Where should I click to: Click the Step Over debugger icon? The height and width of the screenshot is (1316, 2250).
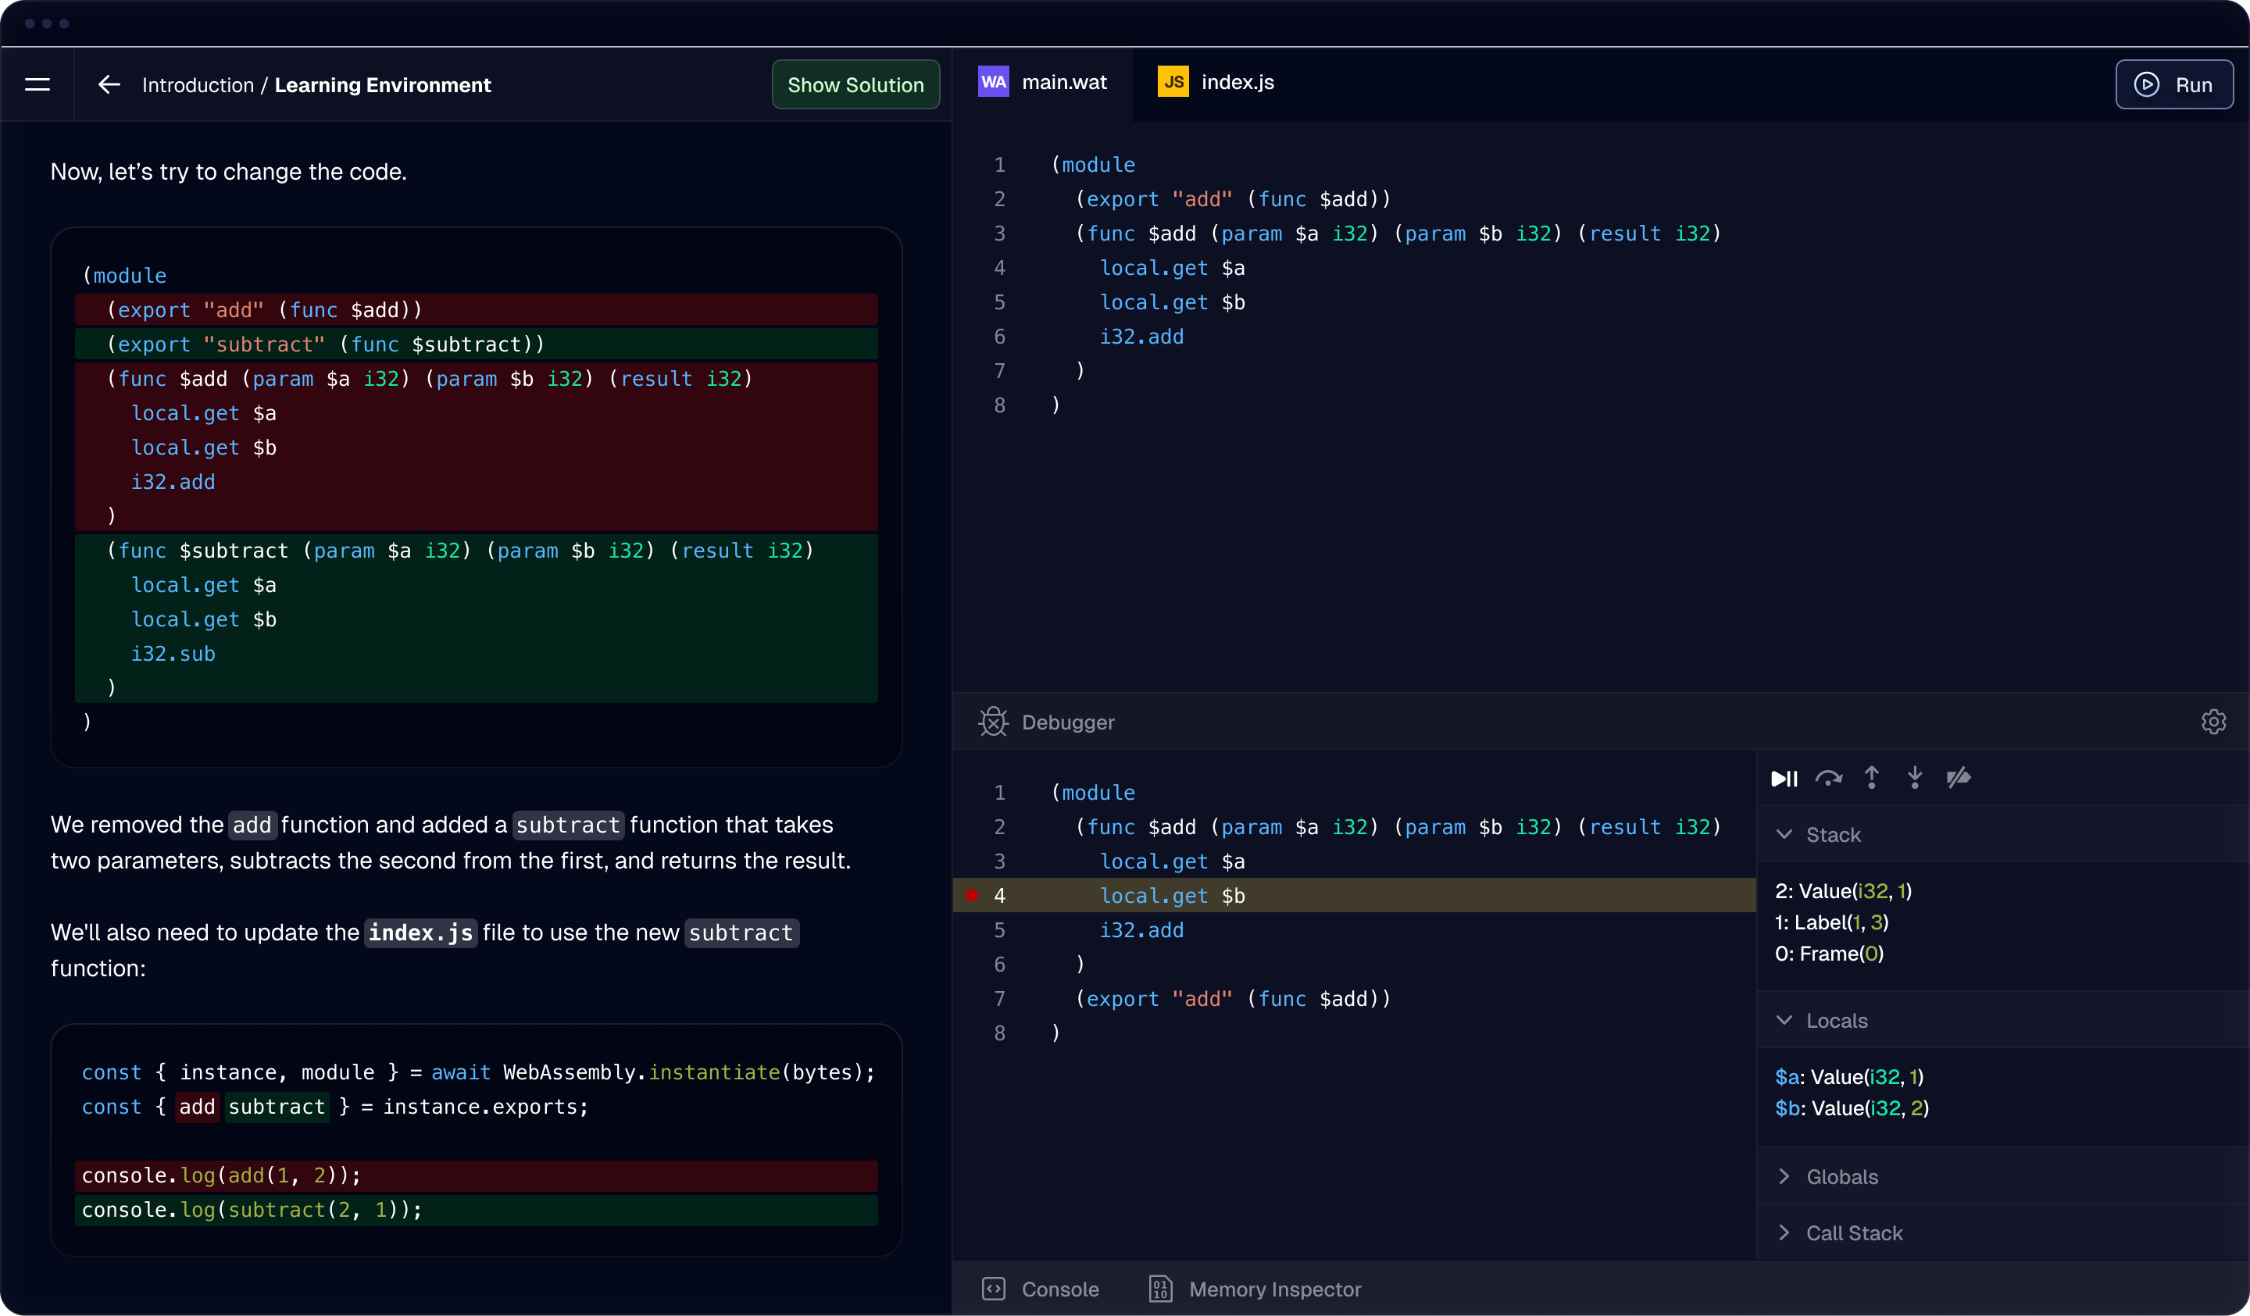[1829, 778]
